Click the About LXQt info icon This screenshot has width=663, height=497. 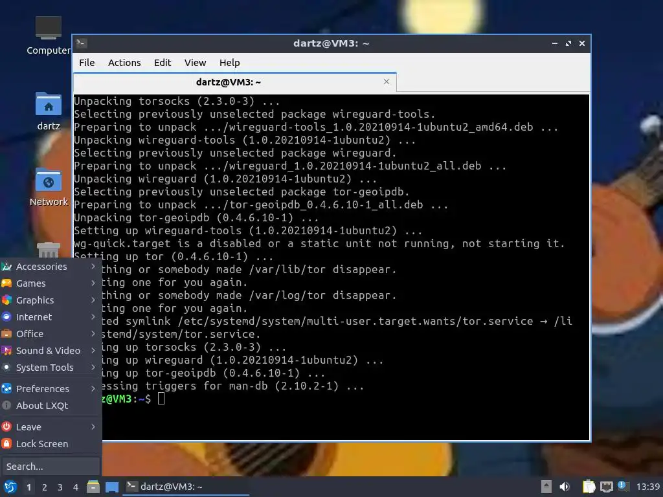click(x=6, y=406)
